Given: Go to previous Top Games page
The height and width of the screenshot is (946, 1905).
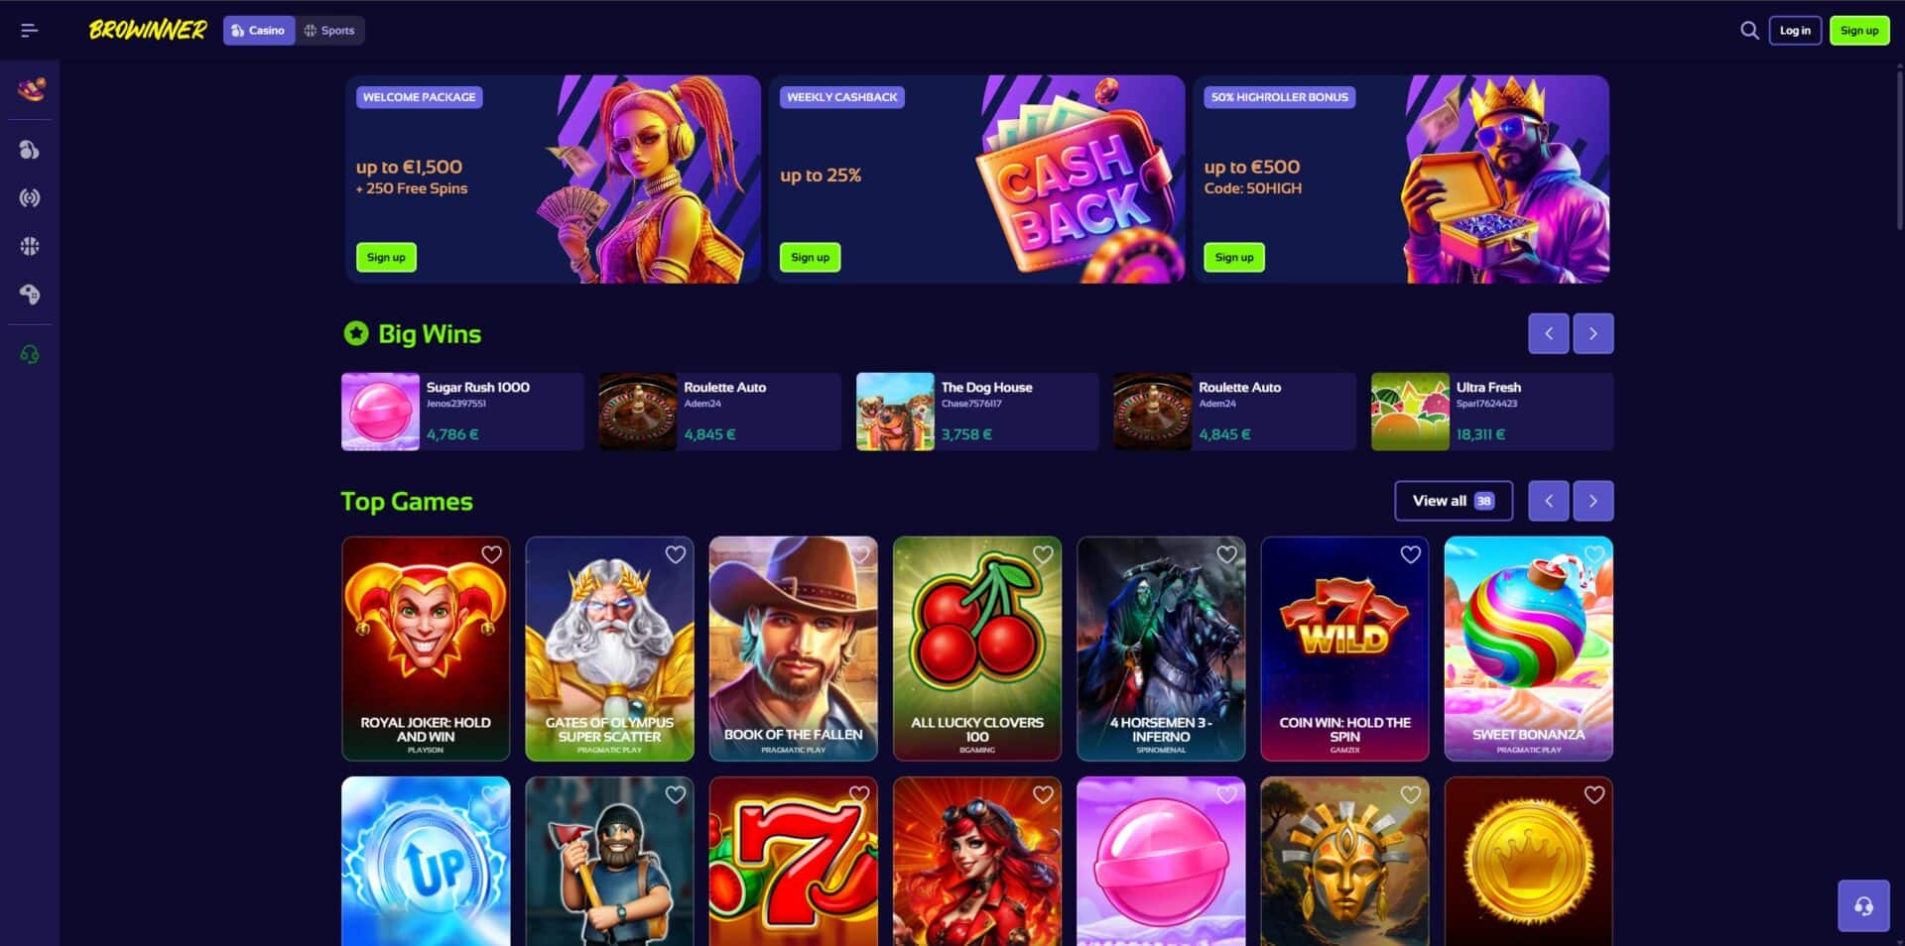Looking at the screenshot, I should pyautogui.click(x=1549, y=501).
